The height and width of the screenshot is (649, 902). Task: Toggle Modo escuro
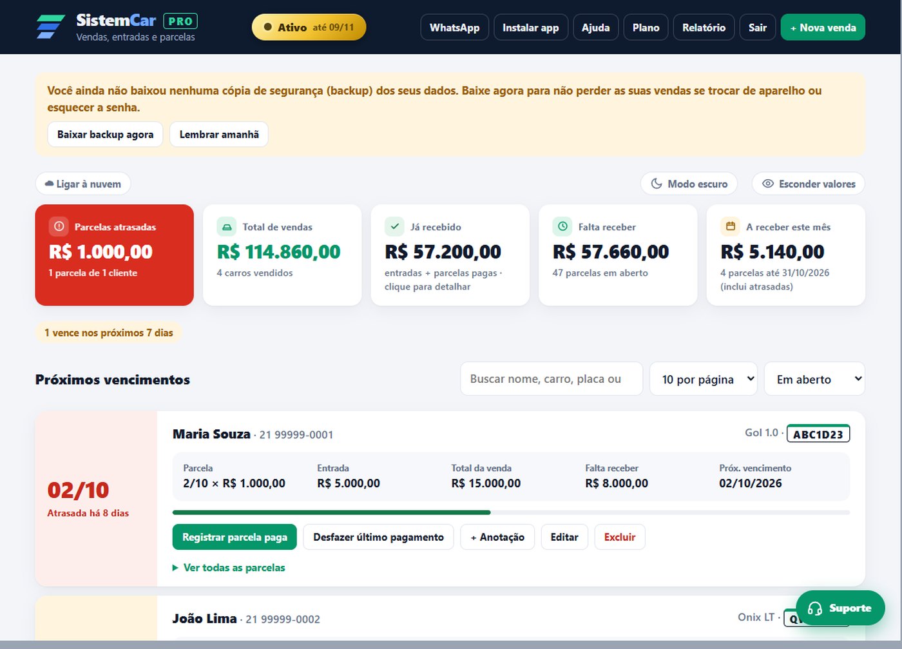click(x=689, y=184)
